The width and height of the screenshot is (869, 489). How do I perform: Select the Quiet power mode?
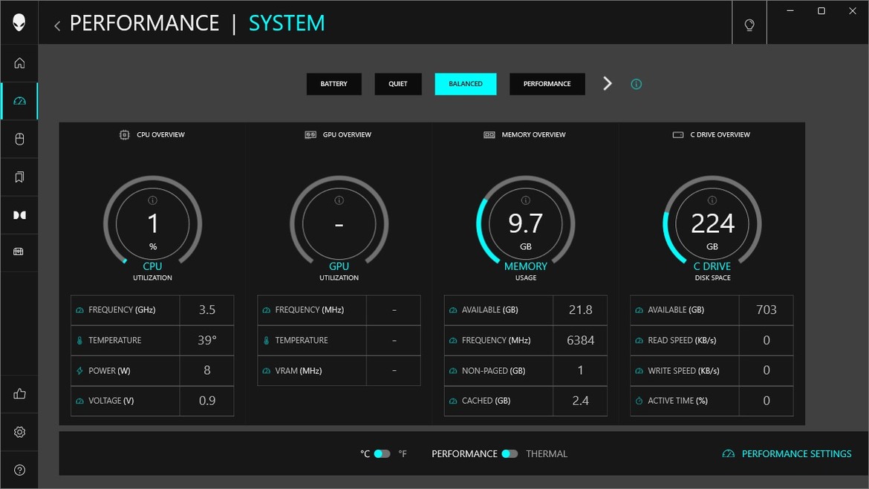[398, 84]
